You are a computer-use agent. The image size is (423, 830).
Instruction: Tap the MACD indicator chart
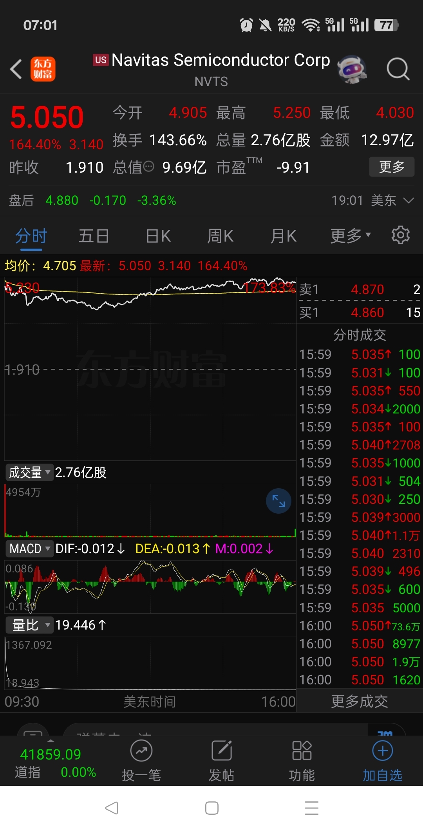click(x=150, y=586)
